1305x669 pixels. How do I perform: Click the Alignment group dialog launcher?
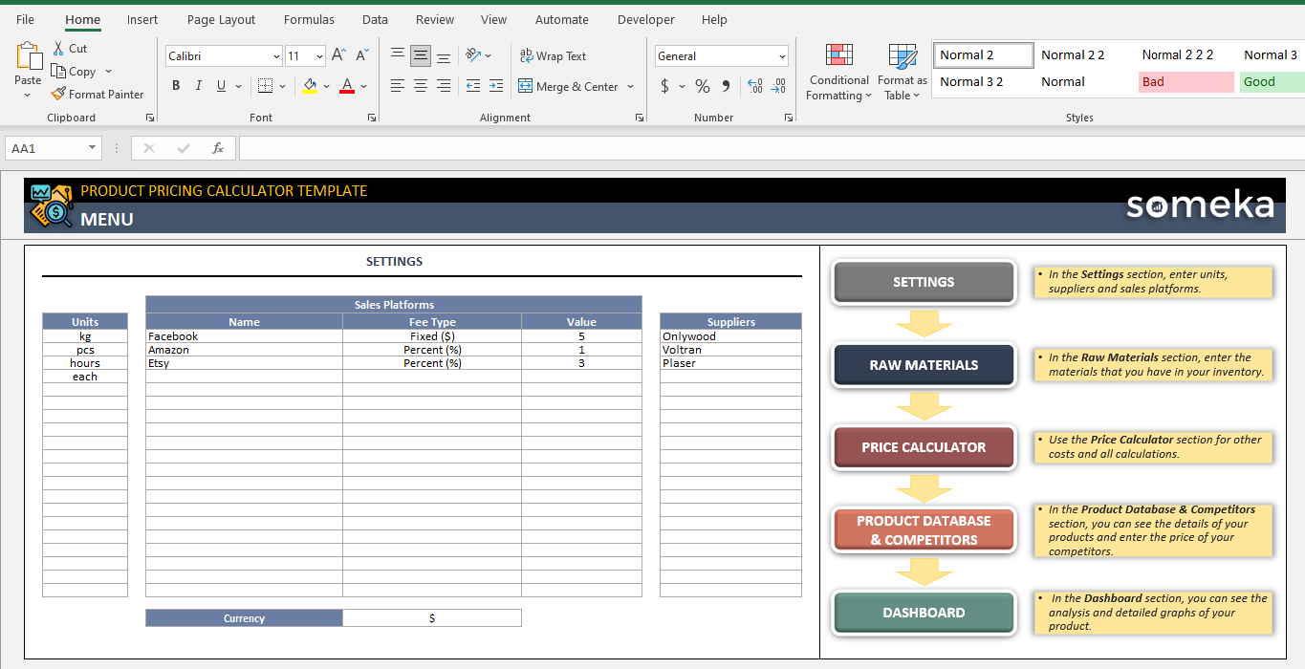click(639, 117)
